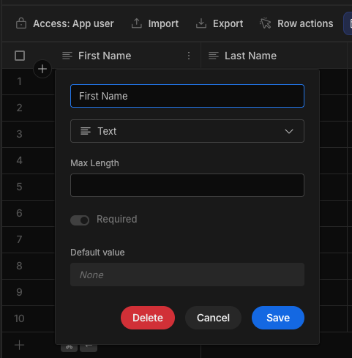The height and width of the screenshot is (358, 352).
Task: Expand type selector via chevron arrow
Action: tap(289, 131)
